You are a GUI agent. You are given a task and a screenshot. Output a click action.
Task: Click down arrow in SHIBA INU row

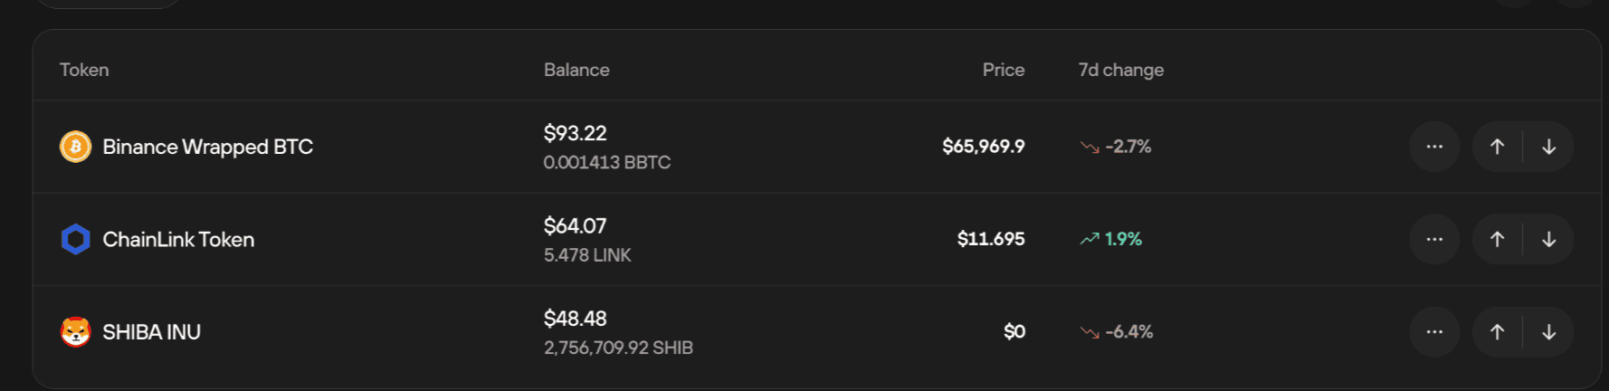pos(1548,331)
